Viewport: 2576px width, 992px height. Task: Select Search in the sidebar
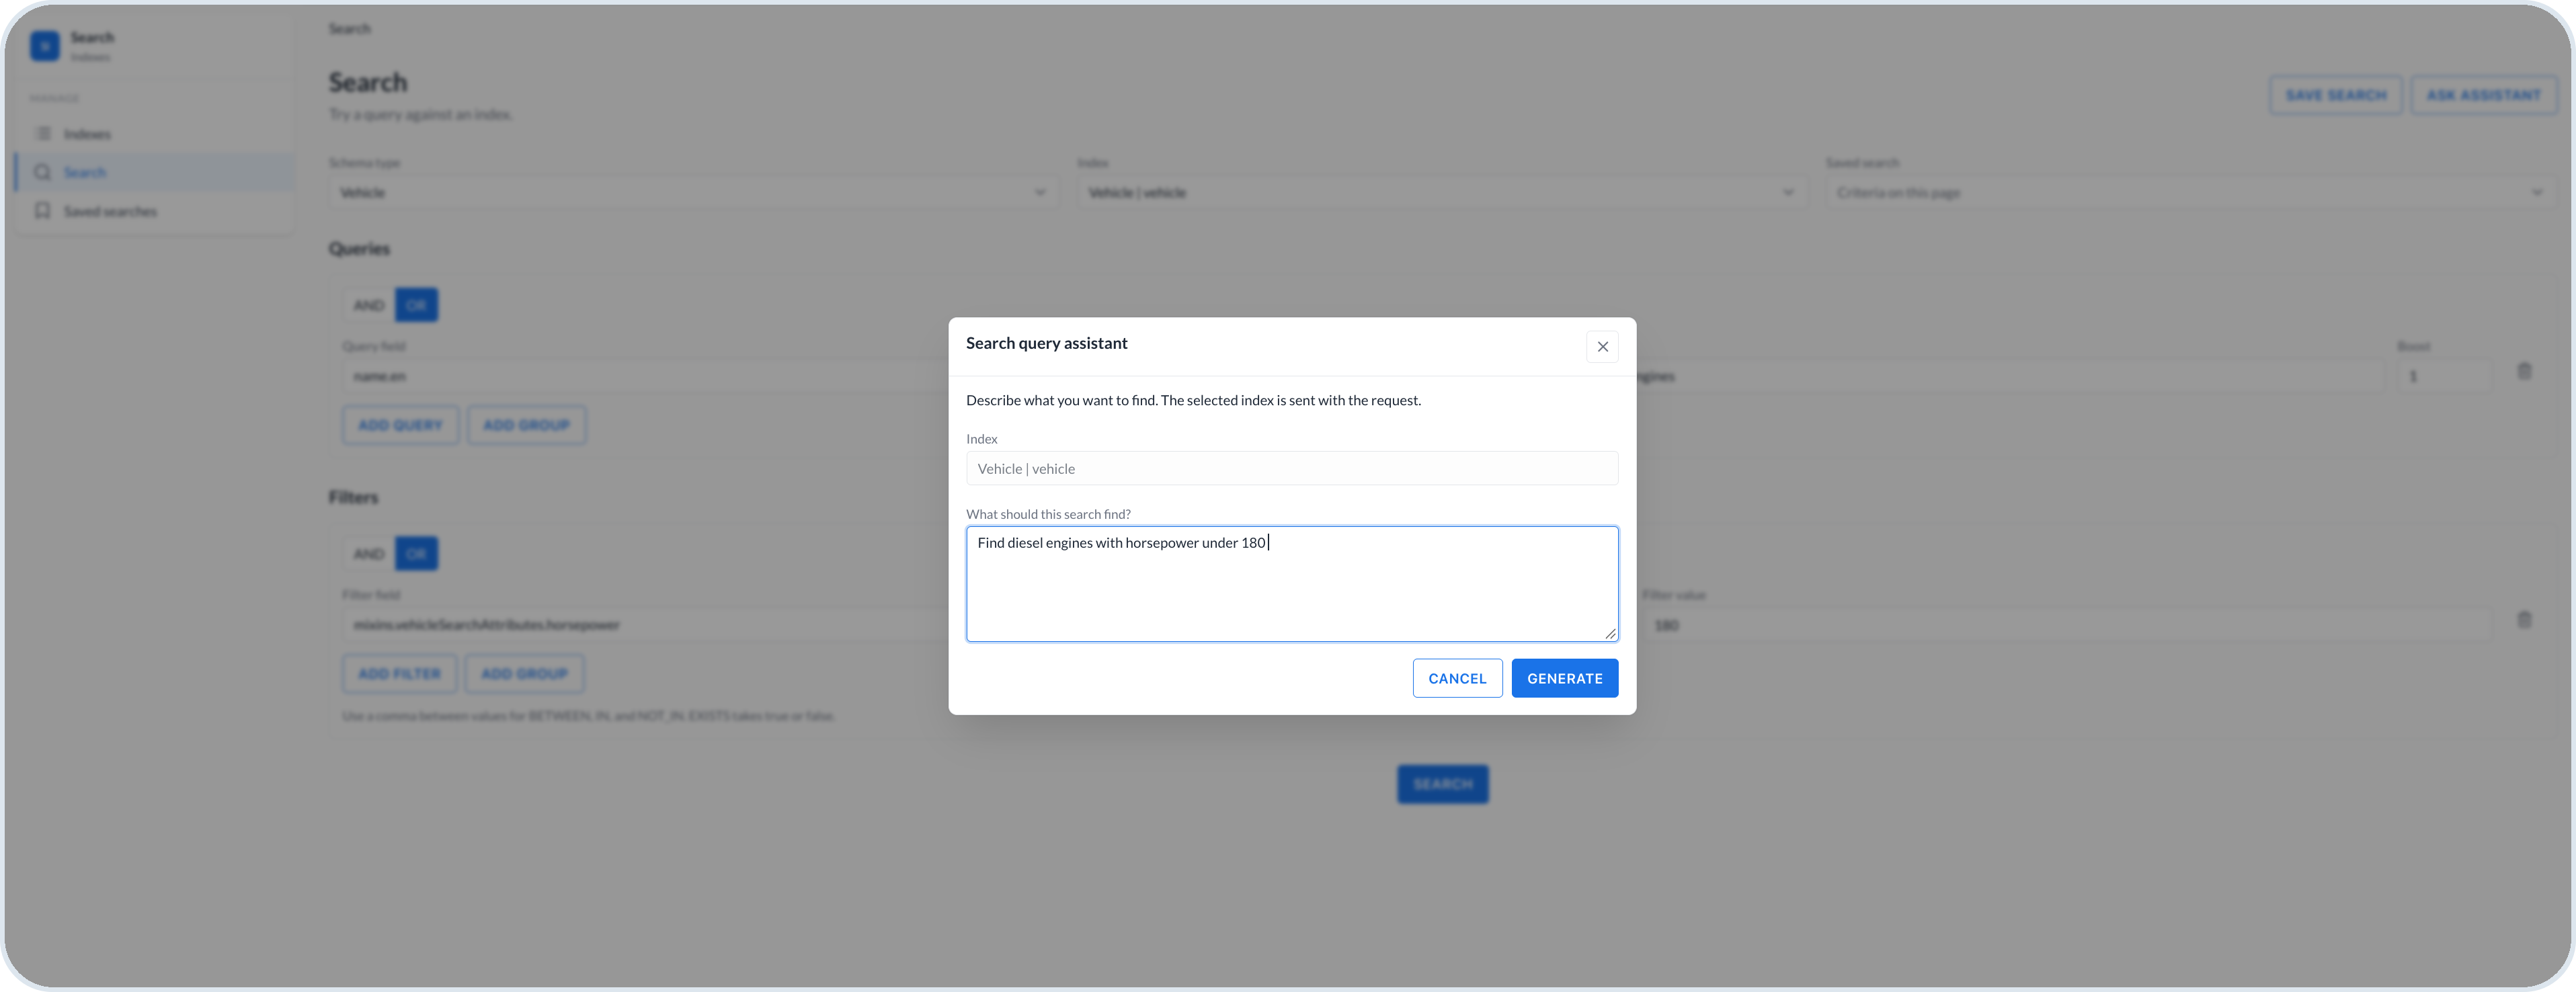155,172
